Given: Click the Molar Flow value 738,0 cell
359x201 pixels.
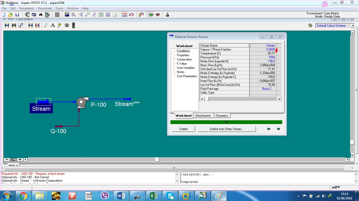Looking at the screenshot, I should 263,61.
